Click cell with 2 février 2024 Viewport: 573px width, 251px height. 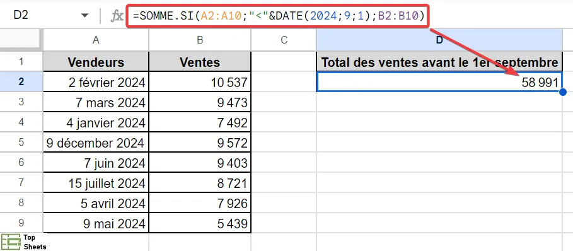96,82
